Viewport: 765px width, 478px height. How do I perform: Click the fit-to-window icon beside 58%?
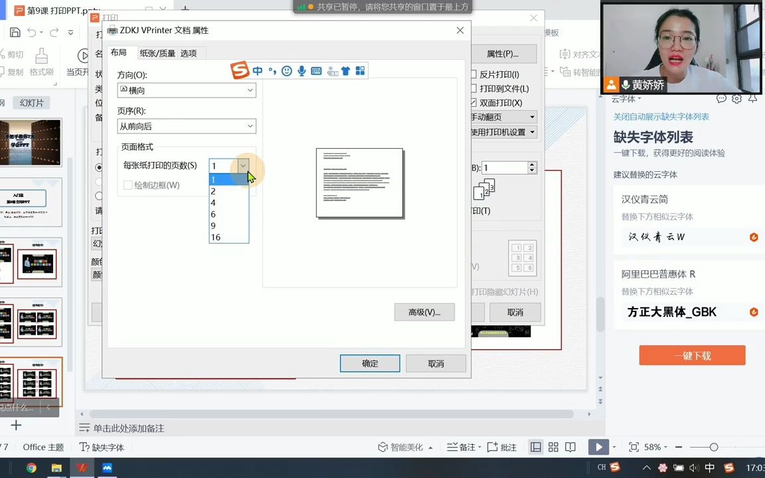click(634, 447)
